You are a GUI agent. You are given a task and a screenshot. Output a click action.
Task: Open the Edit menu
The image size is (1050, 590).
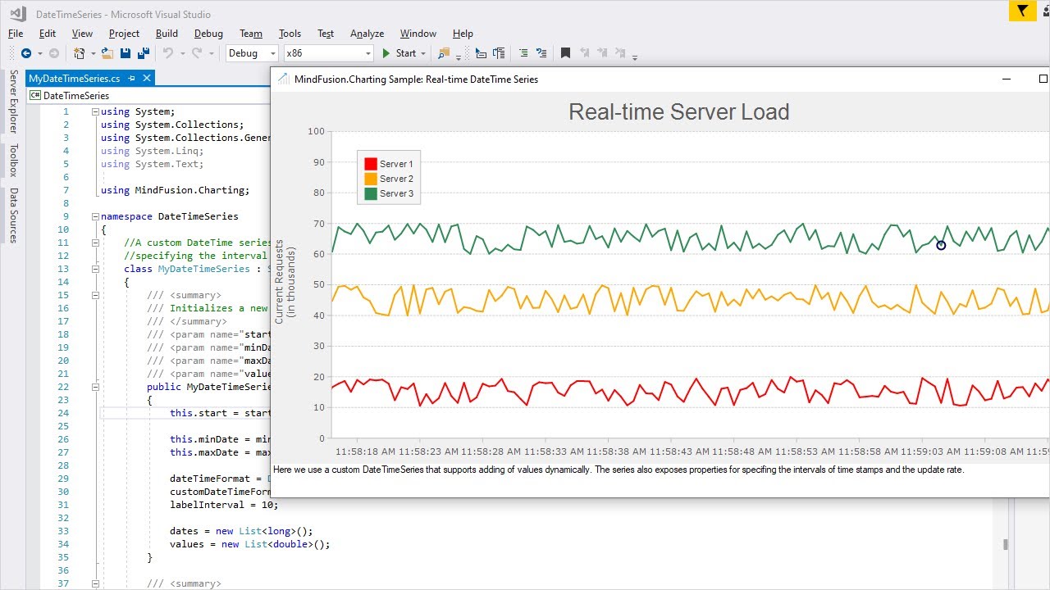48,34
